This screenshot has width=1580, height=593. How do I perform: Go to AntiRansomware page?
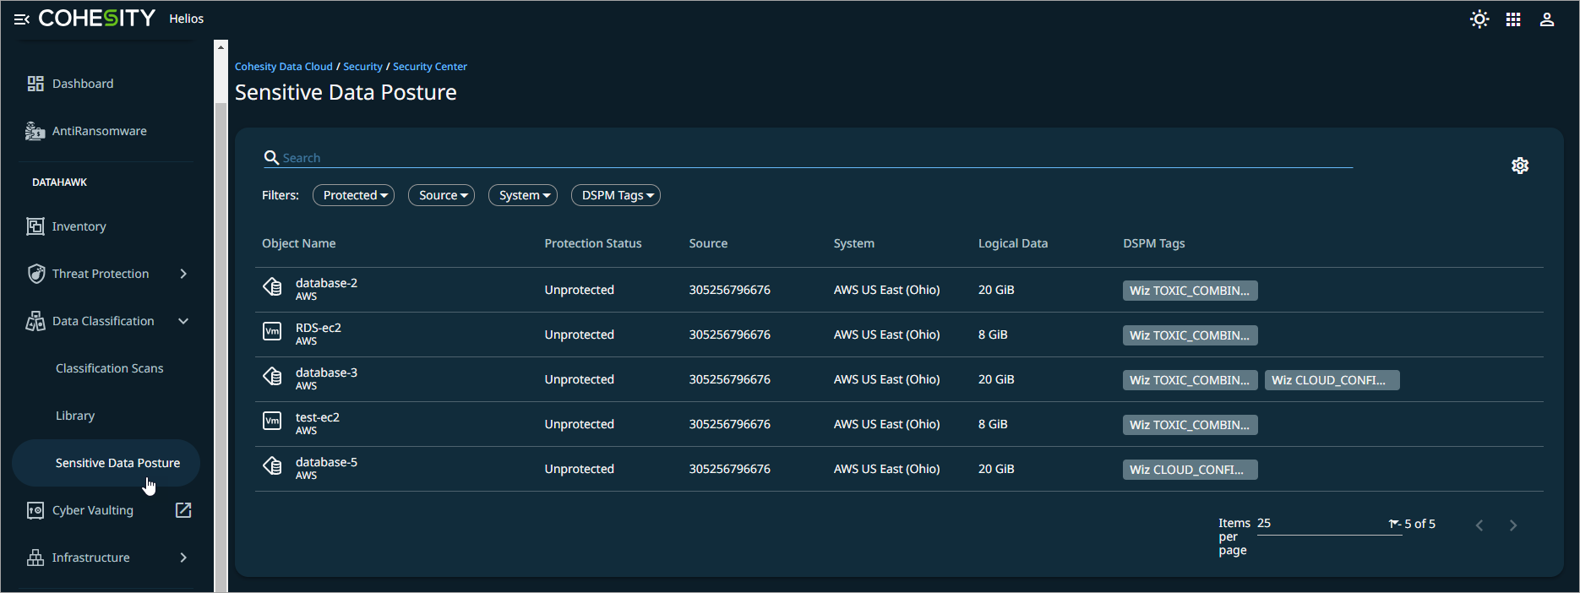[x=99, y=131]
